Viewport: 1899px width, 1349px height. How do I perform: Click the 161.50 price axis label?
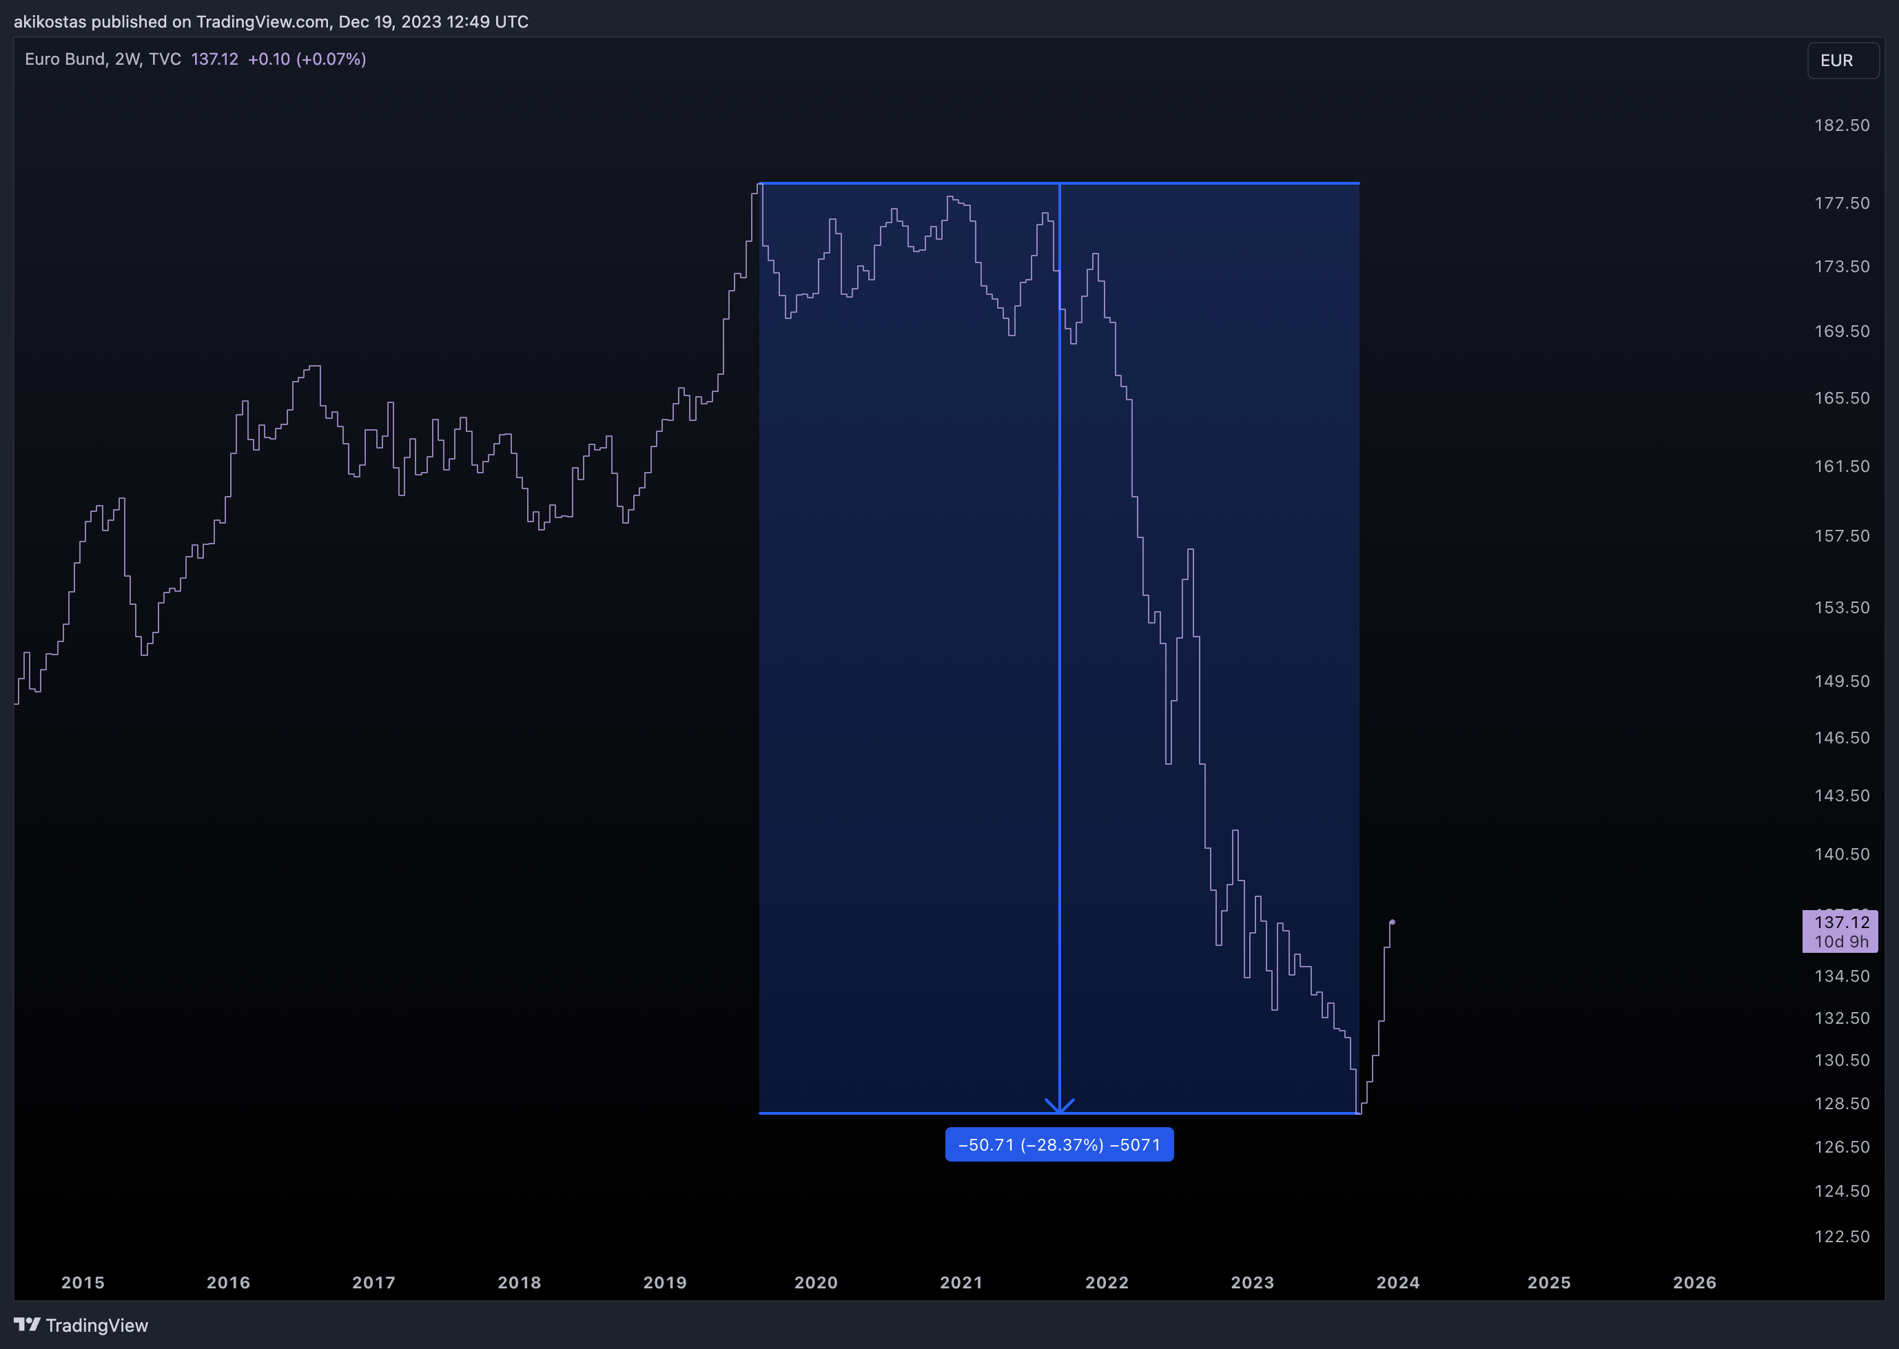click(x=1842, y=466)
